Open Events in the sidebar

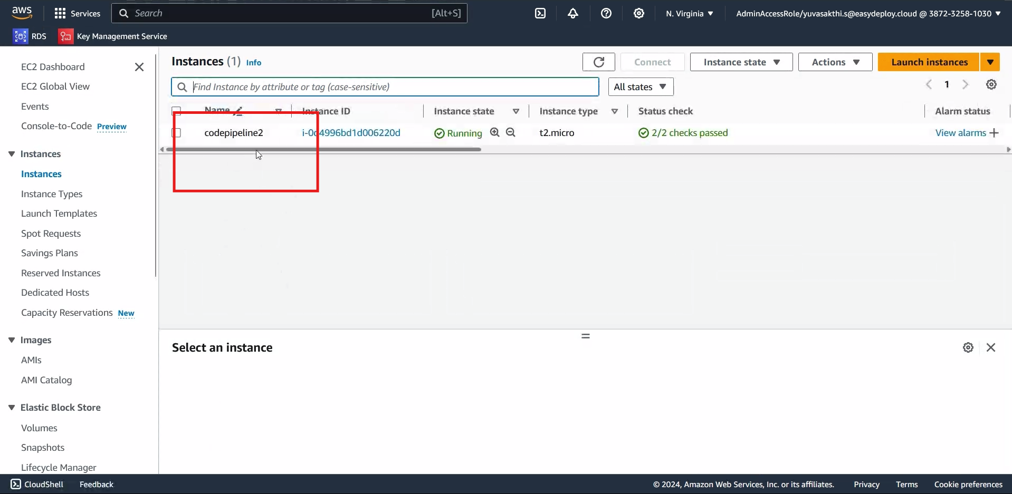click(35, 106)
